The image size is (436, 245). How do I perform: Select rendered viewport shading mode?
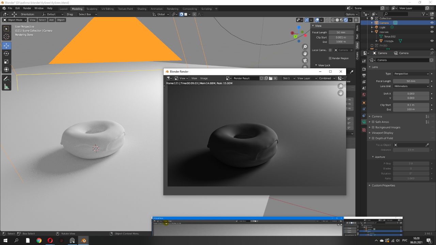pyautogui.click(x=346, y=20)
